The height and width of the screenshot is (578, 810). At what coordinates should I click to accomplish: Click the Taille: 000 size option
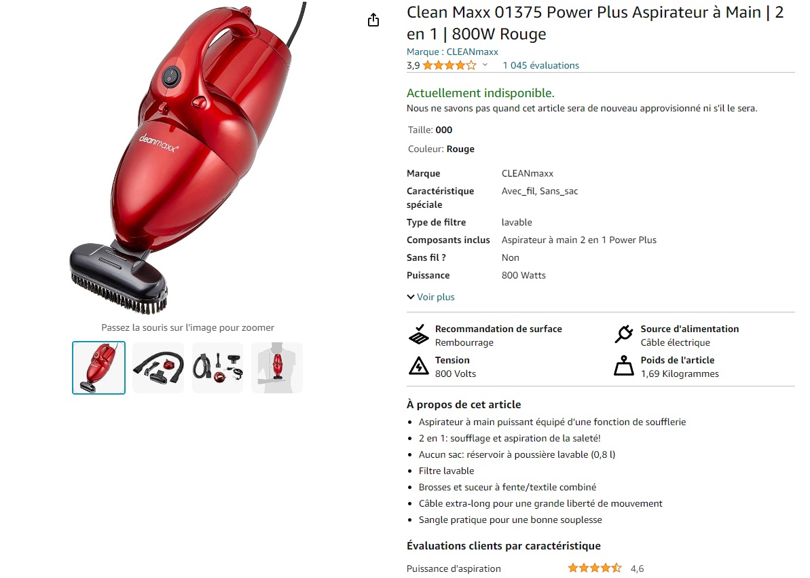point(430,130)
